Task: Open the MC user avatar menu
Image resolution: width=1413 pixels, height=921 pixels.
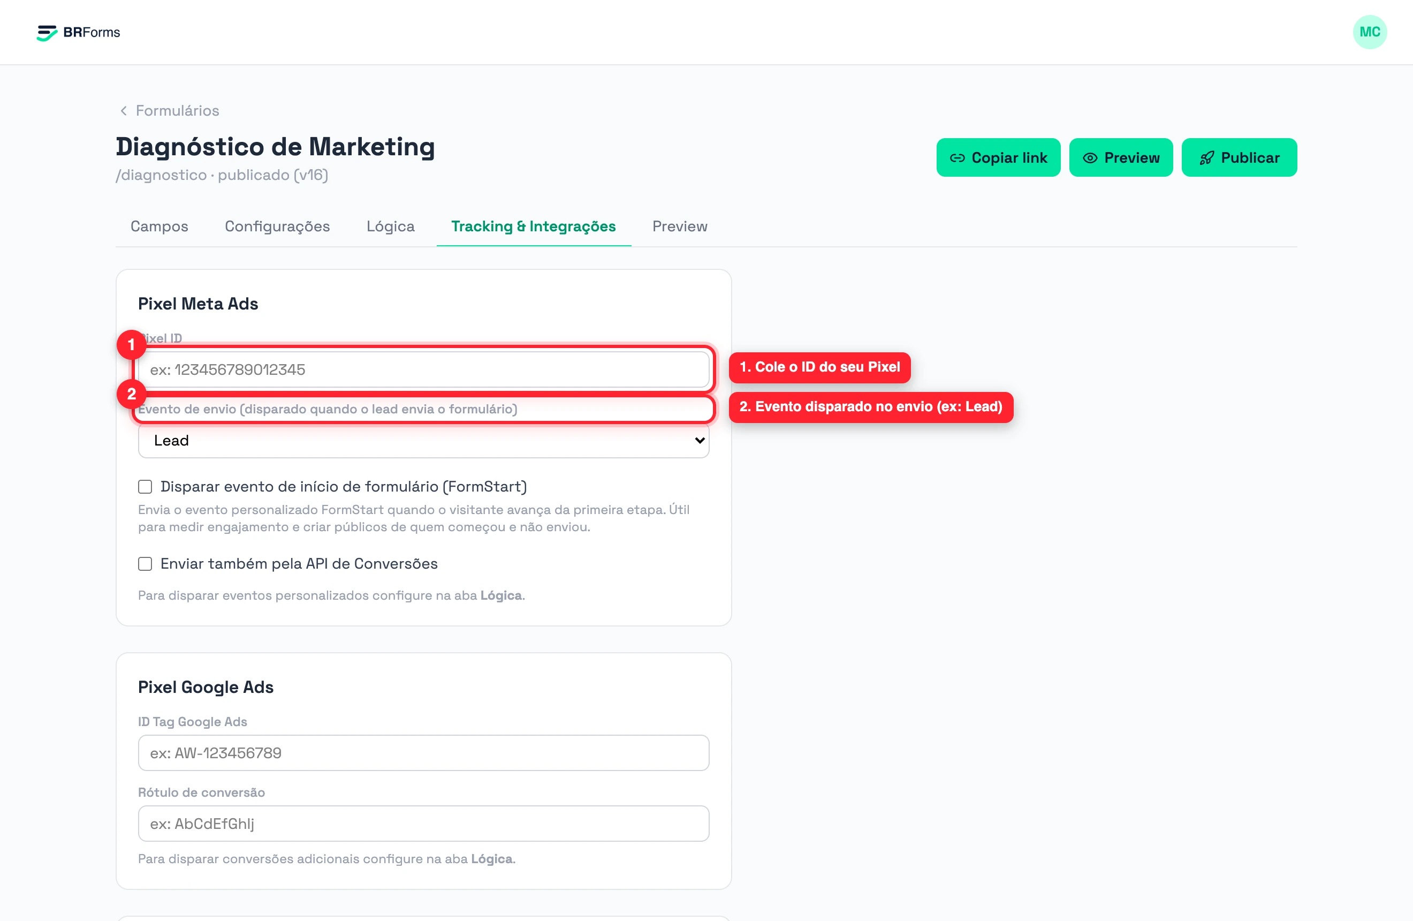Action: (1370, 32)
